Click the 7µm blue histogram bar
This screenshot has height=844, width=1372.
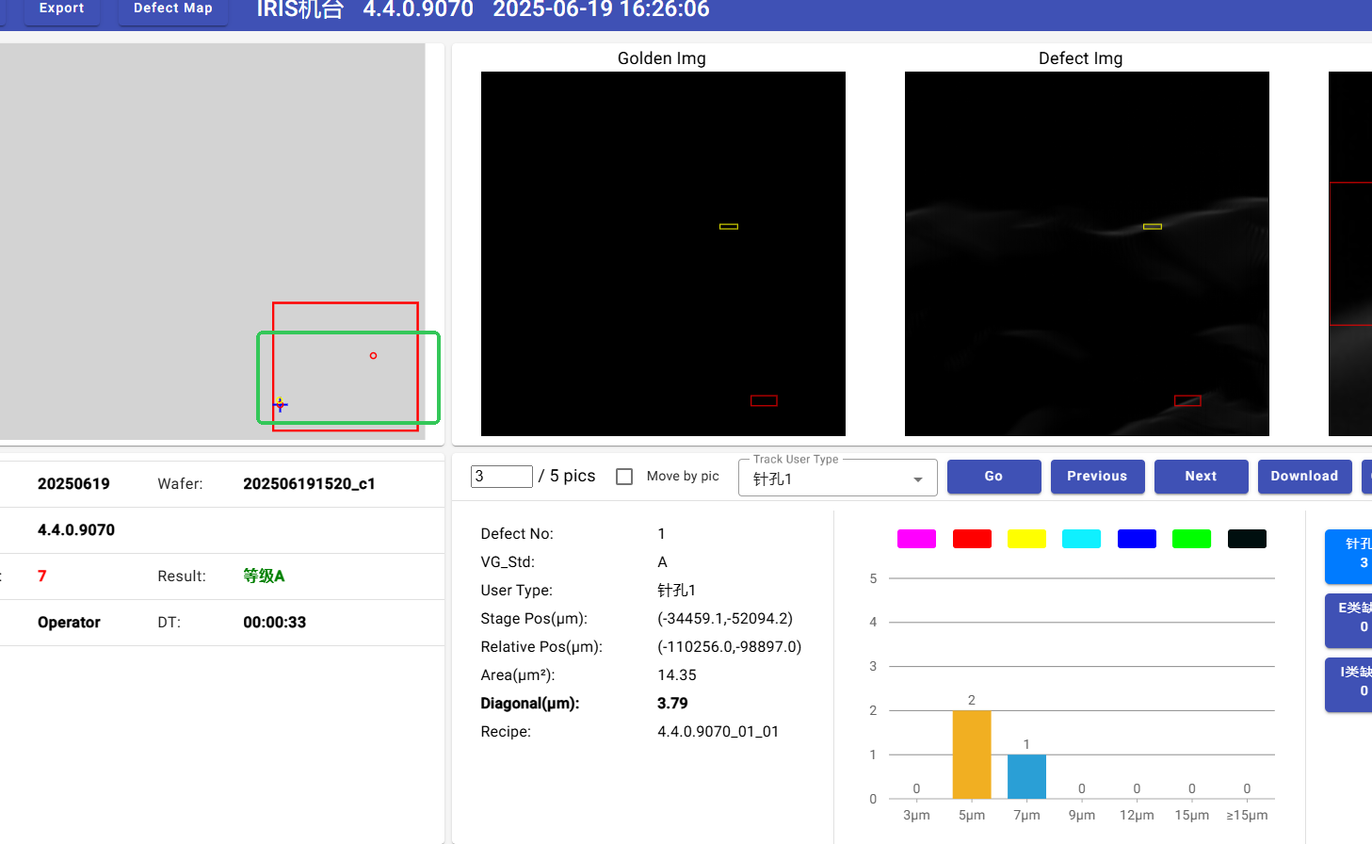click(x=1026, y=776)
